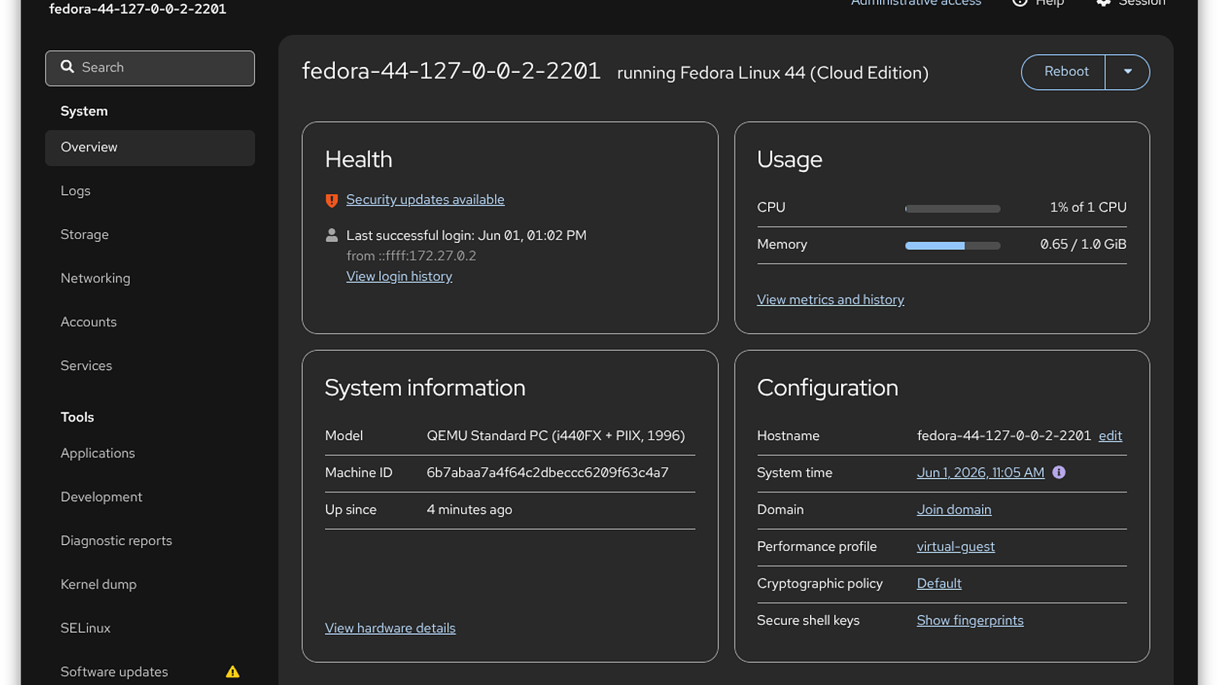Open Diagnostic reports
Viewport: 1218px width, 685px height.
pyautogui.click(x=150, y=541)
